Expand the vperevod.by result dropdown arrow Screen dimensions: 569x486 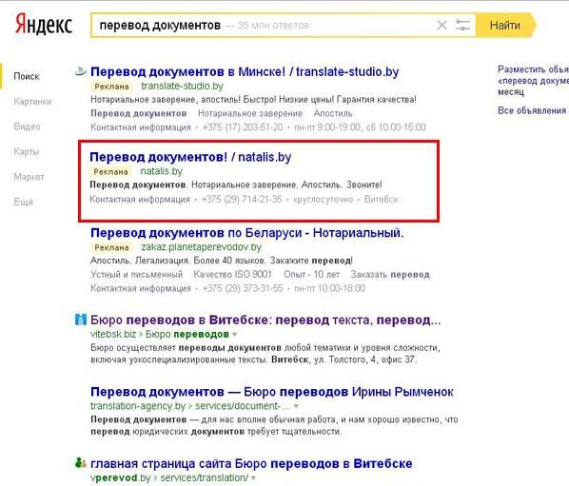(253, 478)
